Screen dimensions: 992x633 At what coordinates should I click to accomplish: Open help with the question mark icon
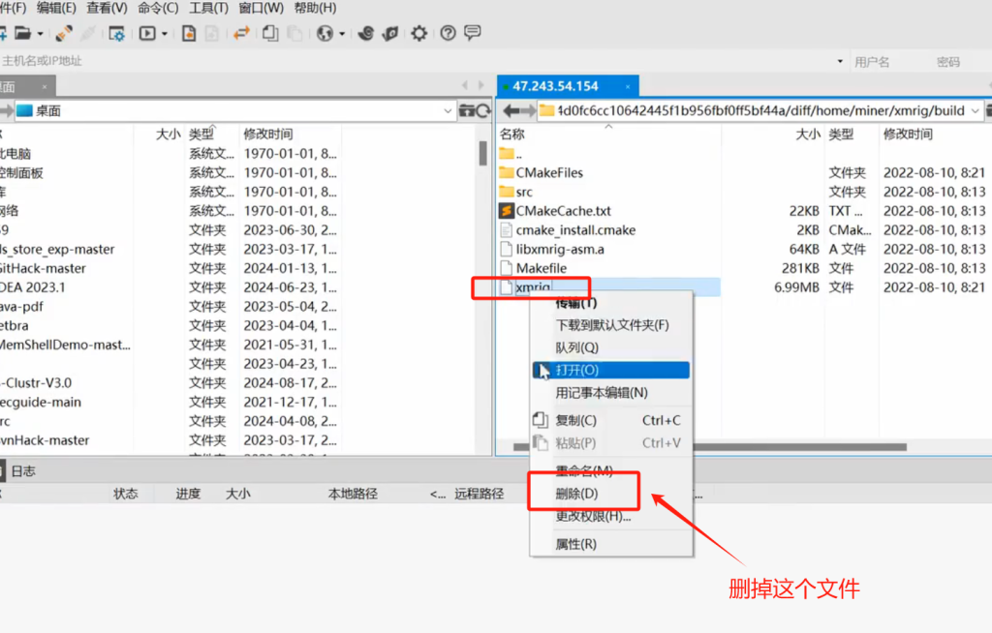[x=448, y=33]
